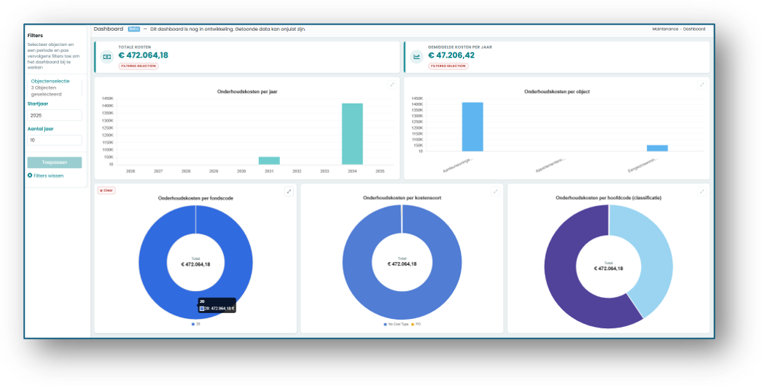This screenshot has height=386, width=762.
Task: Click the 'Onderhoudskosten per object' title
Action: (x=557, y=91)
